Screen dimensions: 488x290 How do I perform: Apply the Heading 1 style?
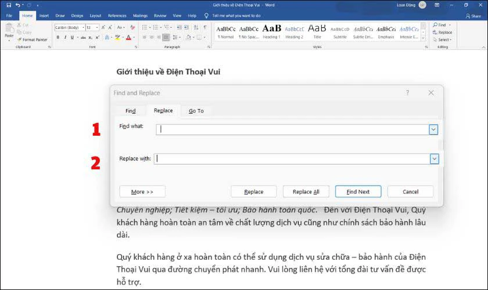(x=271, y=32)
